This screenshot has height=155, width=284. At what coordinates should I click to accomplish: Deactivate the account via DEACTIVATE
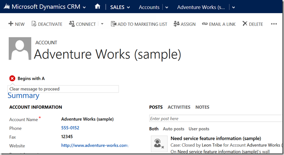point(47,24)
